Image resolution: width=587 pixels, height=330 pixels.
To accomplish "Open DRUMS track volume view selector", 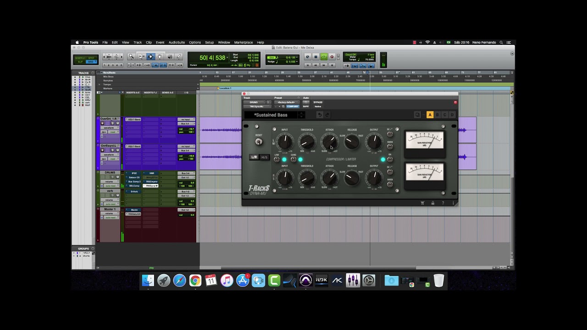I will tap(109, 181).
